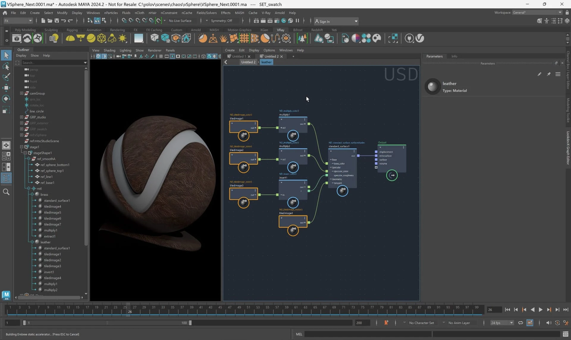The height and width of the screenshot is (340, 571).
Task: Click the pencil edit icon in Parameters
Action: point(539,74)
